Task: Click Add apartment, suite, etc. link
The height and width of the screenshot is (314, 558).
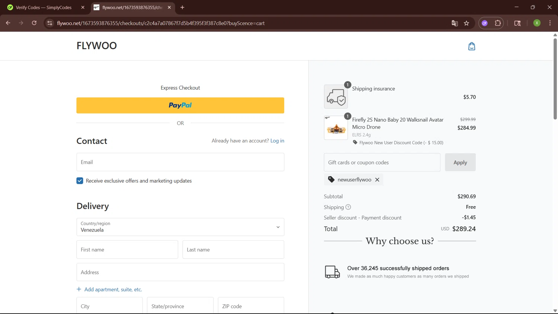Action: tap(113, 289)
